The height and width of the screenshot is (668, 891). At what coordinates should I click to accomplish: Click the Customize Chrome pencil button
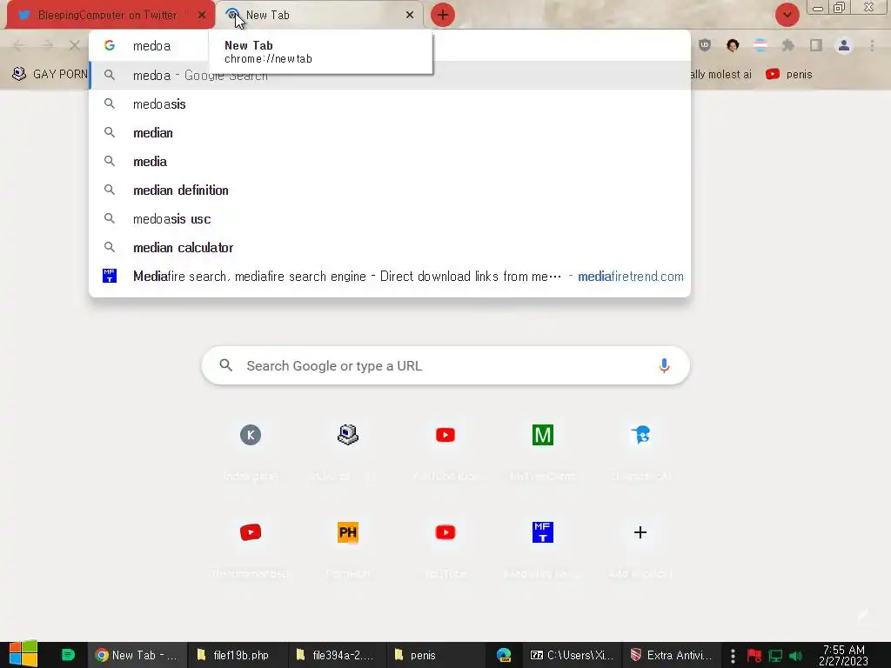tap(862, 614)
